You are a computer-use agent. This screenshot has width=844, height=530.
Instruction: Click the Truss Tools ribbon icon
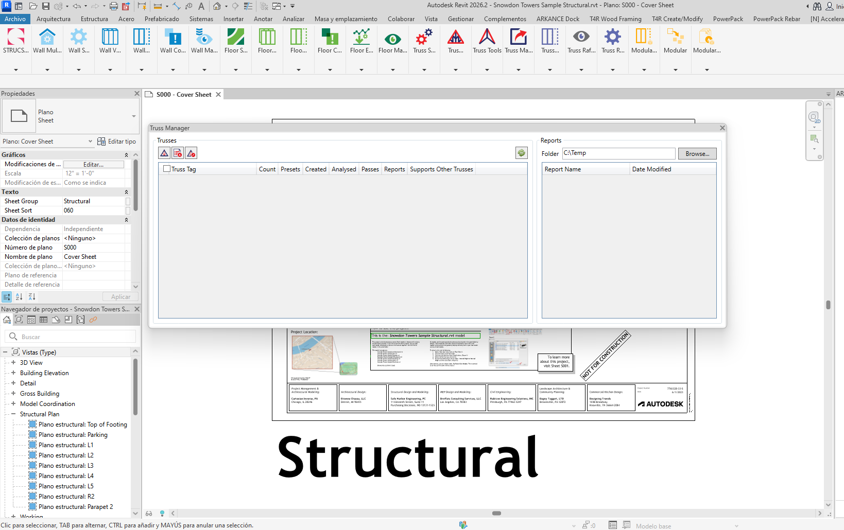487,41
